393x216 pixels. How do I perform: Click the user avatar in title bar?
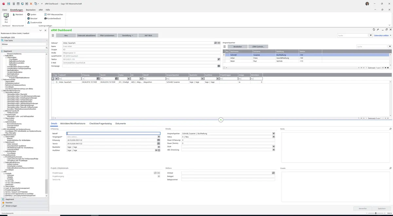(x=367, y=4)
